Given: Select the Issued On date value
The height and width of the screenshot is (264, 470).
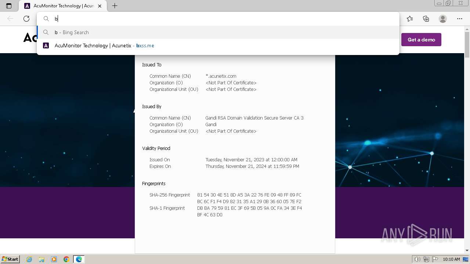Looking at the screenshot, I should (252, 160).
